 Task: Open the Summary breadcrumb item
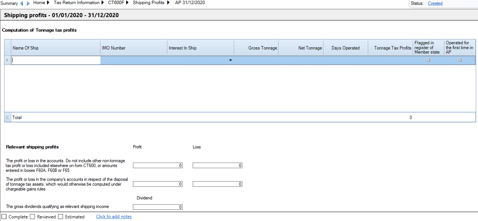coord(9,3)
